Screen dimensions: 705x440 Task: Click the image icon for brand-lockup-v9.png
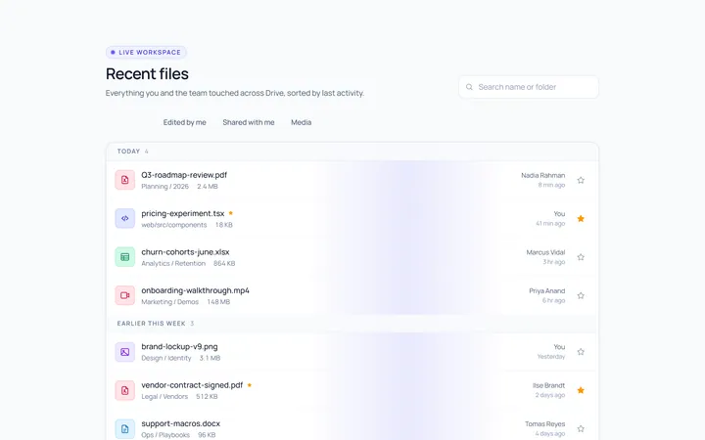[x=125, y=352]
